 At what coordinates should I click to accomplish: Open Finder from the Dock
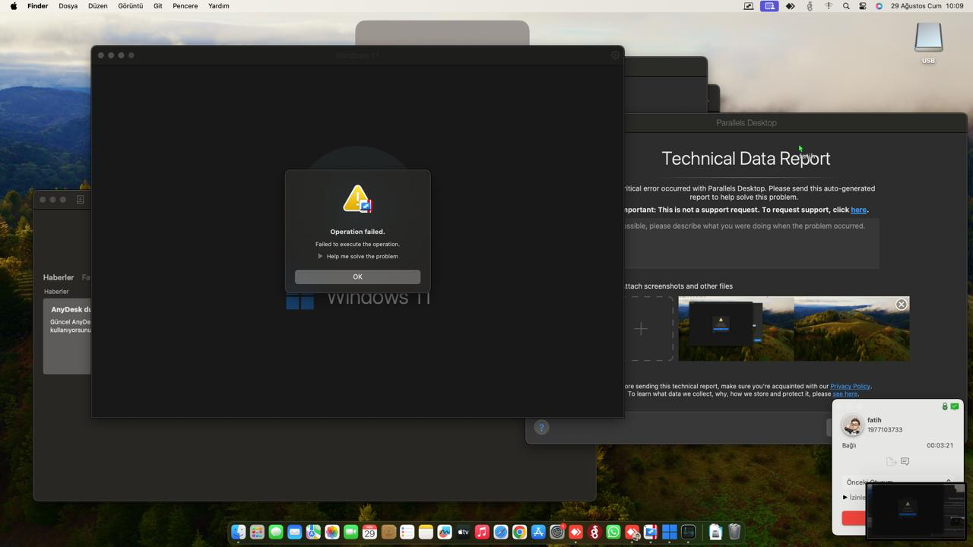(x=239, y=533)
